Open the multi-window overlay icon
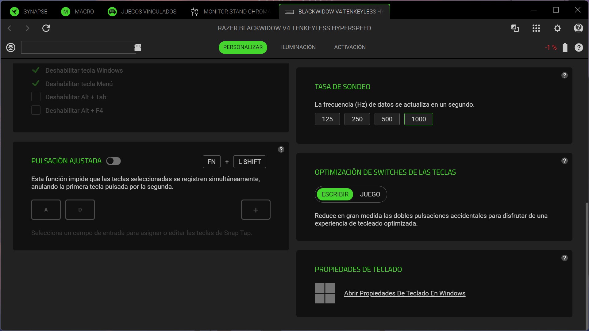The width and height of the screenshot is (589, 331). [515, 28]
